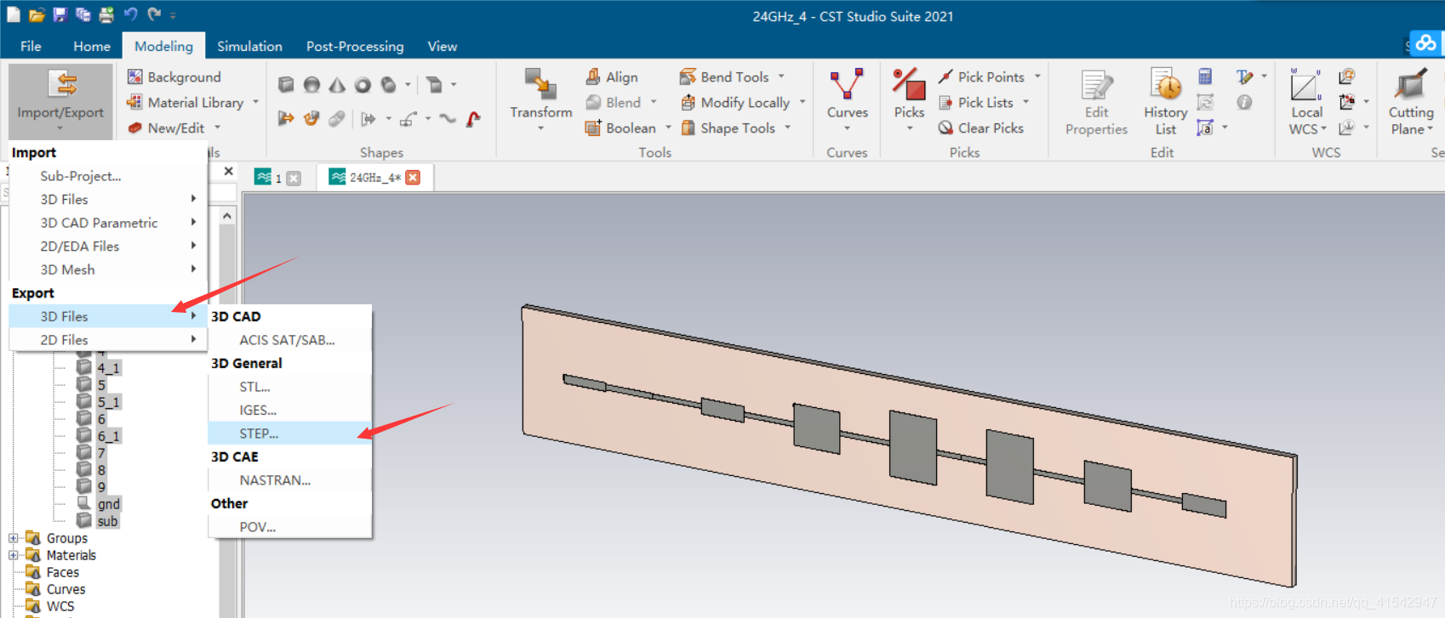Select the Sphere shape tool
The width and height of the screenshot is (1445, 618).
(311, 85)
